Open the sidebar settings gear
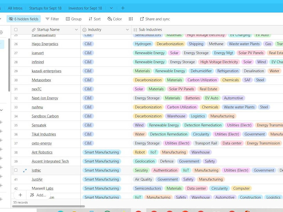Image resolution: width=283 pixels, height=212 pixels. point(1,33)
